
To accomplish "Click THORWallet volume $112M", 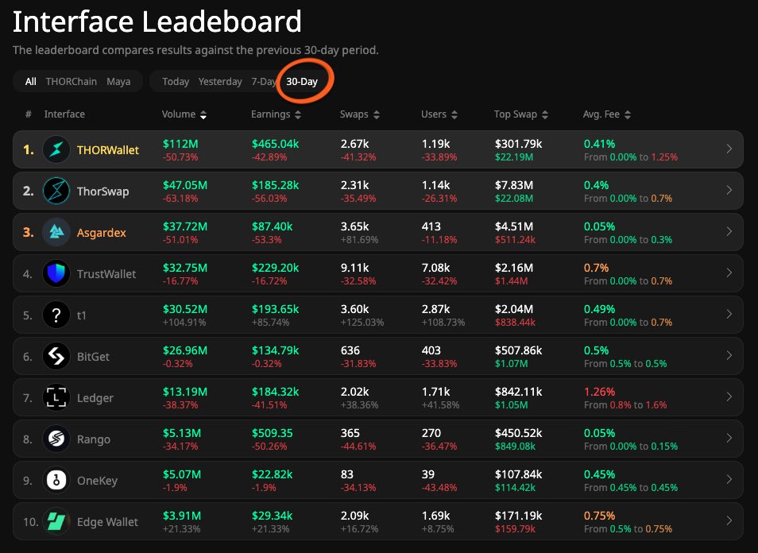I will coord(180,144).
